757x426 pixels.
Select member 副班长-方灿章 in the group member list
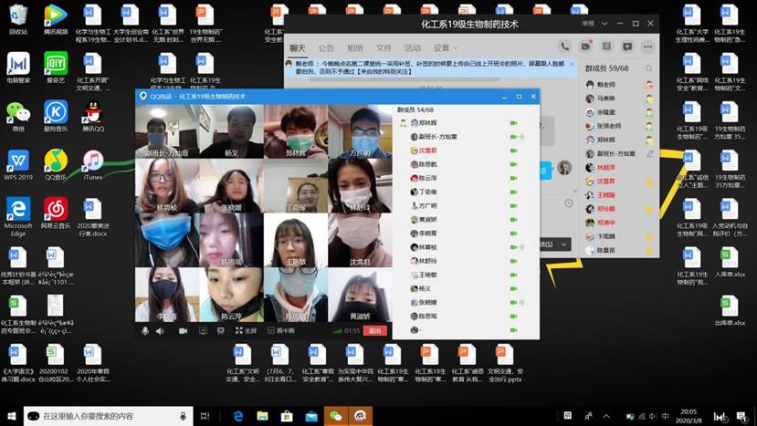click(x=620, y=154)
